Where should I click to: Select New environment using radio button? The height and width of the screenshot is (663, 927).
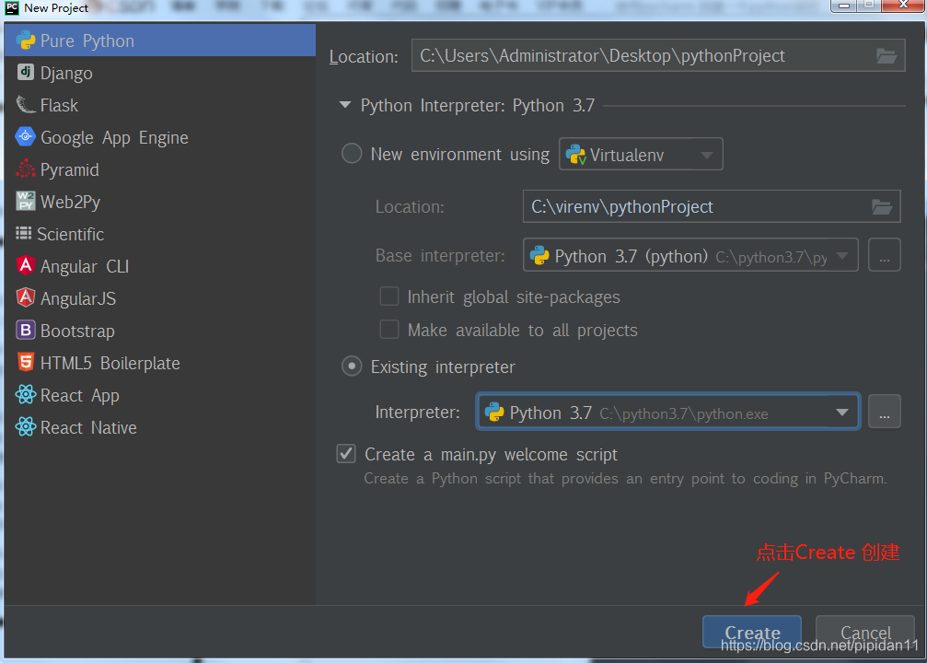pyautogui.click(x=352, y=154)
